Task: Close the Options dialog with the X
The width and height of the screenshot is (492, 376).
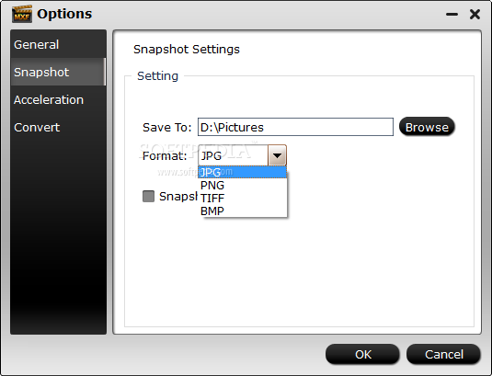Action: 475,14
